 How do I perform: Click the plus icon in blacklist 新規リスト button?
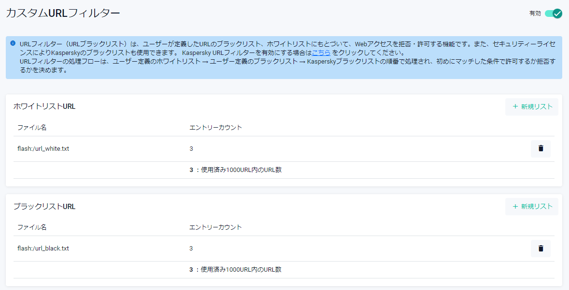pyautogui.click(x=515, y=206)
